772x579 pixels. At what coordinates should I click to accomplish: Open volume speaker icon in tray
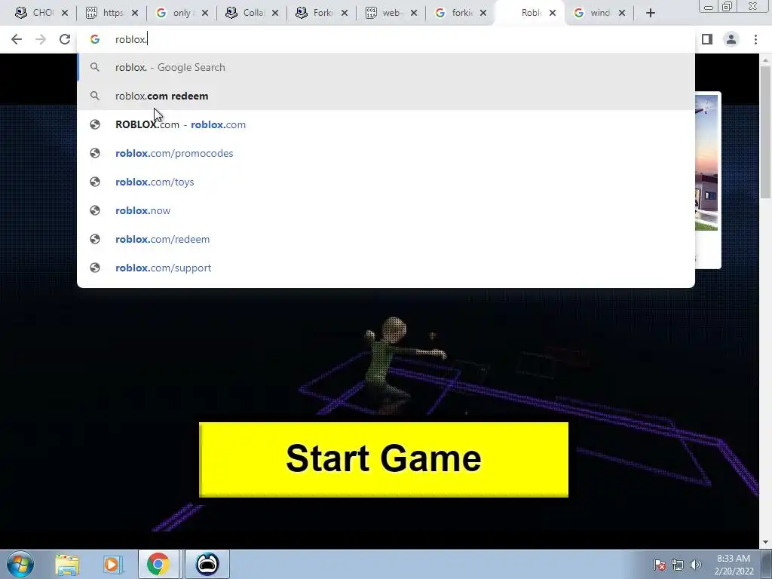pyautogui.click(x=695, y=565)
